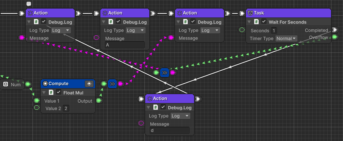Click the Num variable node icon
Viewport: 343px width, 141px height.
tap(6, 84)
